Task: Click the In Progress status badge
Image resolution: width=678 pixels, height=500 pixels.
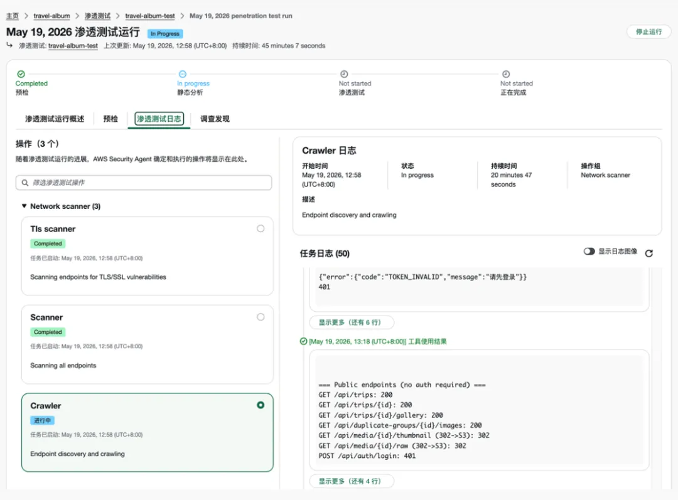Action: 165,33
